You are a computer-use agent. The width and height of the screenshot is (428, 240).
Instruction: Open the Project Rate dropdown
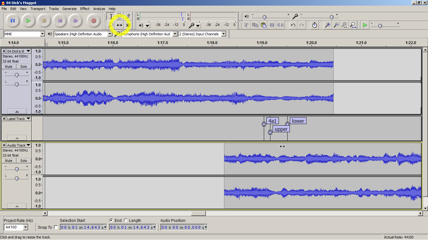[26, 227]
